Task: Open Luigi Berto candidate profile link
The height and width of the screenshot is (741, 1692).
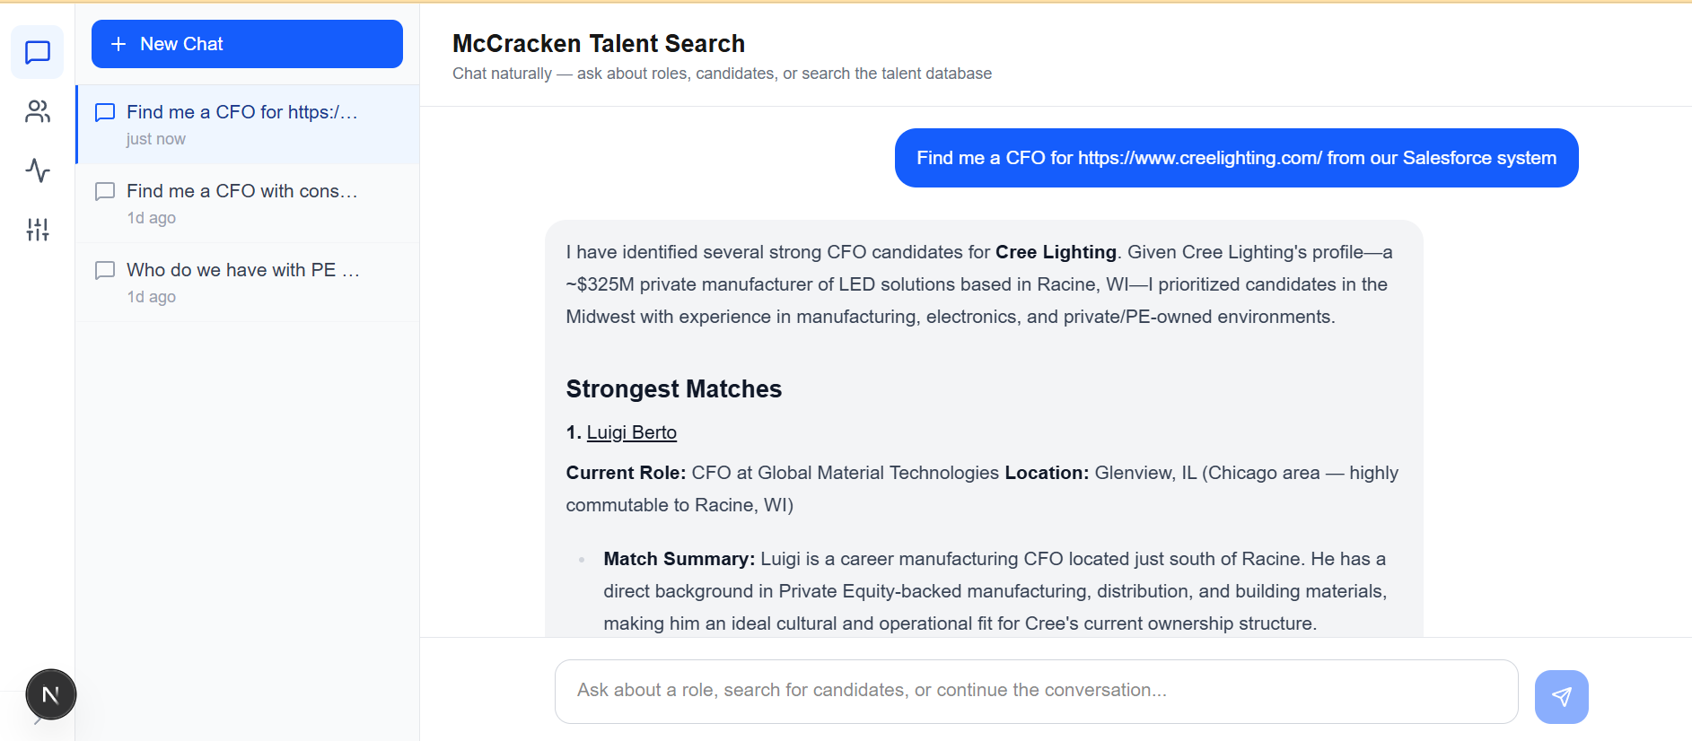Action: click(x=631, y=432)
